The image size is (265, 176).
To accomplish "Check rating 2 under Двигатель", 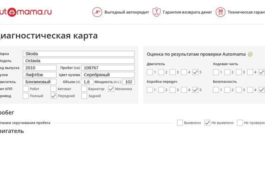I will pos(161,72).
